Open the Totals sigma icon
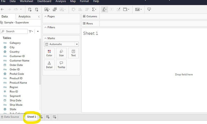 point(94,9)
